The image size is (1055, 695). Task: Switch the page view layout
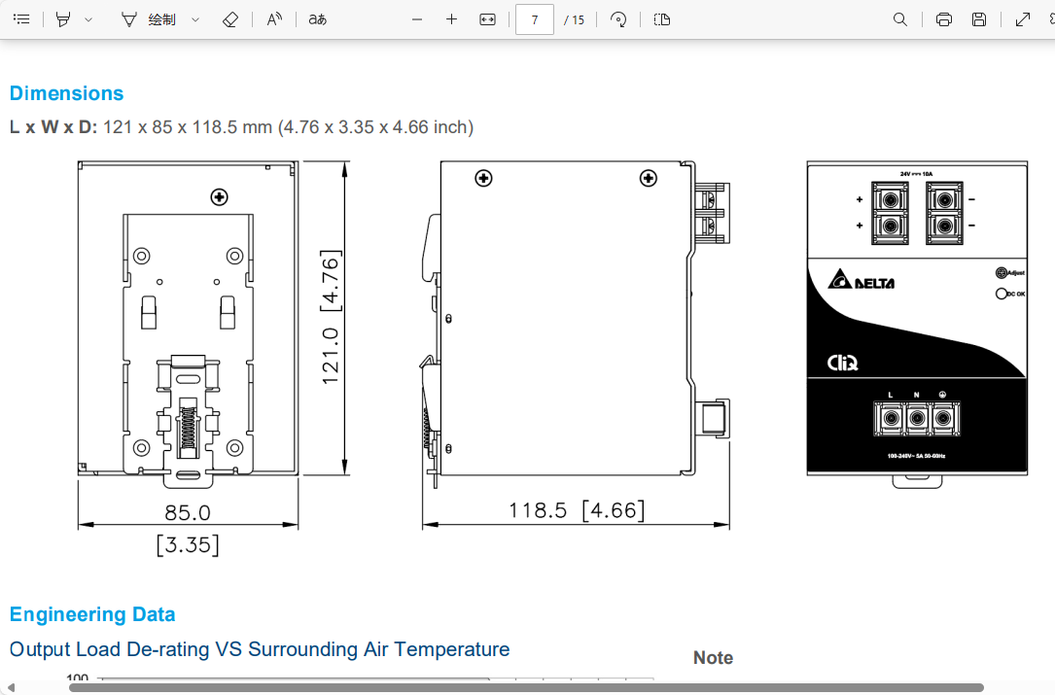(x=662, y=19)
